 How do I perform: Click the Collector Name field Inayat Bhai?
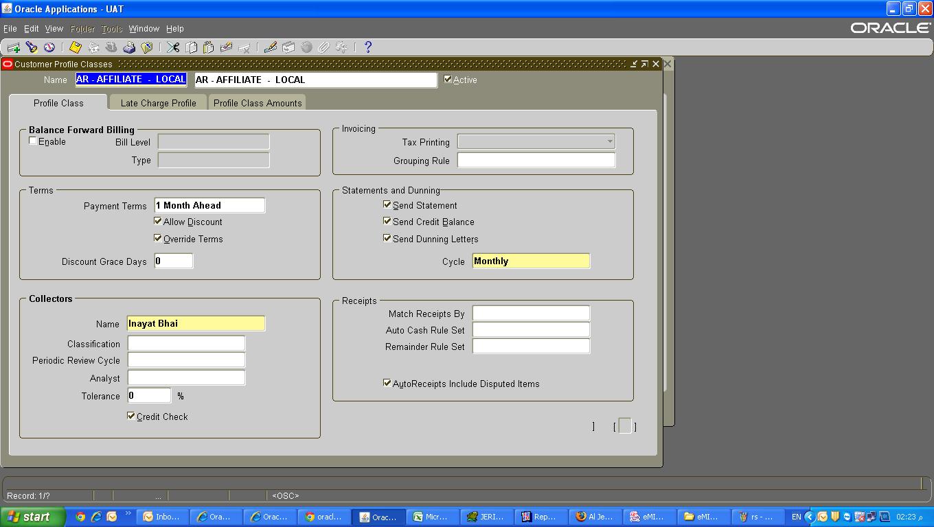[x=196, y=323]
